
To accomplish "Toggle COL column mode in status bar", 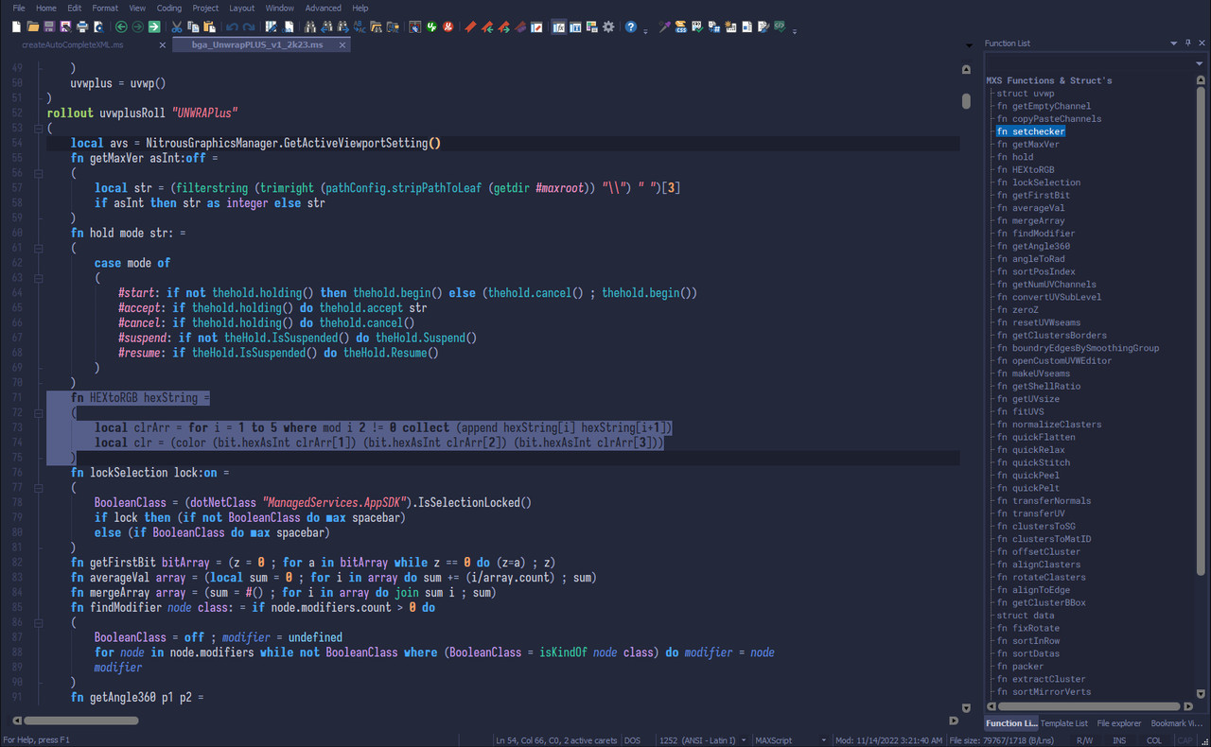I will (x=1154, y=740).
